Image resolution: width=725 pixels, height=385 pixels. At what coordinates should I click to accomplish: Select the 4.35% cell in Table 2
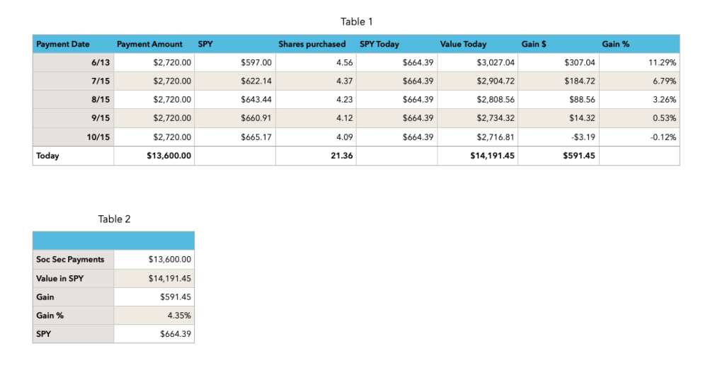[x=178, y=316]
